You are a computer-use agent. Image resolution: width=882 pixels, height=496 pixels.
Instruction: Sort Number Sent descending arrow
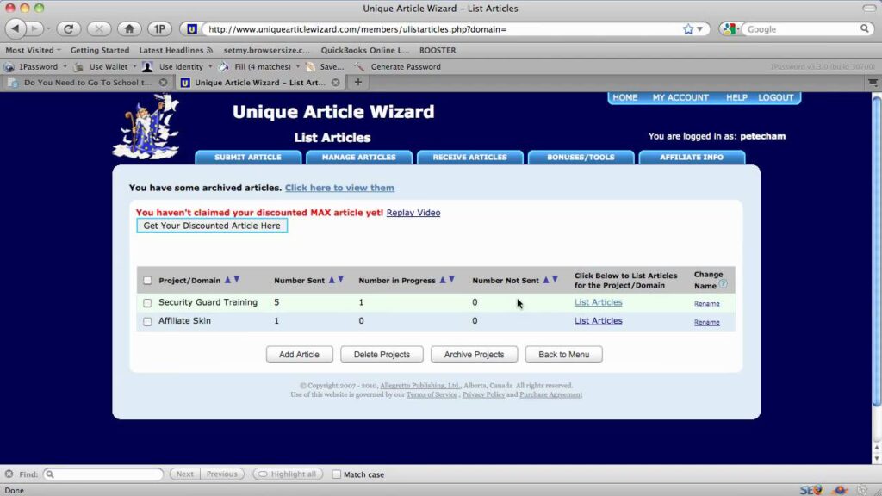[341, 280]
